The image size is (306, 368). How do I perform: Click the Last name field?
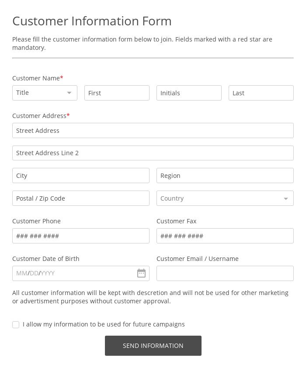[261, 93]
